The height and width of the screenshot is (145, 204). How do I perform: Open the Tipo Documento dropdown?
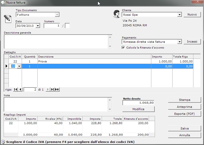57,15
